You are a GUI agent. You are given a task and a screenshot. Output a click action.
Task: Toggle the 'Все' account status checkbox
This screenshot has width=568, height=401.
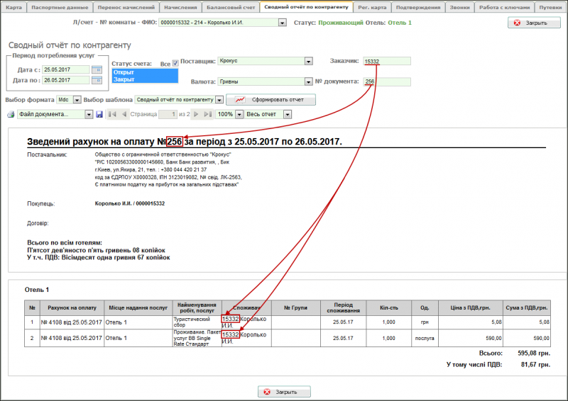click(175, 64)
